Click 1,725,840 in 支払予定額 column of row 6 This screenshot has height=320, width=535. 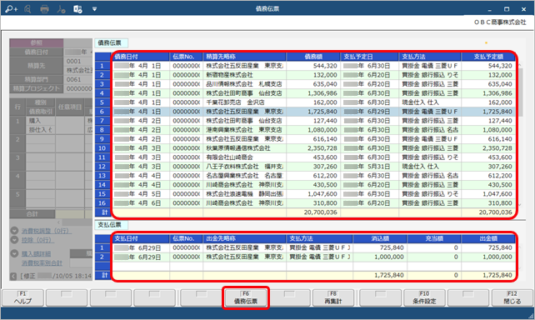tap(487, 112)
